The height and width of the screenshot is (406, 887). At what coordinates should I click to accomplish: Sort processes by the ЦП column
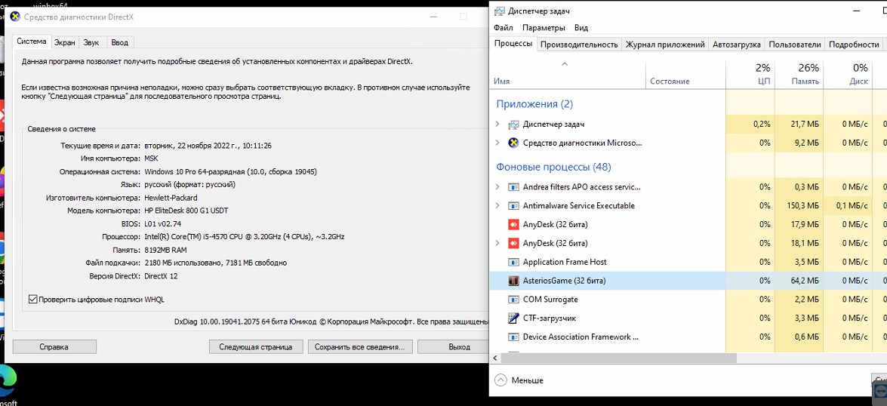point(750,74)
